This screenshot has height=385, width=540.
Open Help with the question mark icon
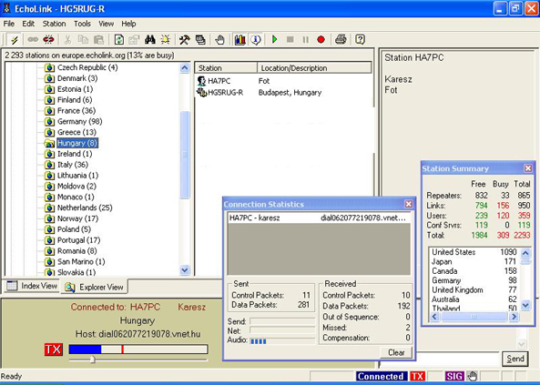pos(360,40)
